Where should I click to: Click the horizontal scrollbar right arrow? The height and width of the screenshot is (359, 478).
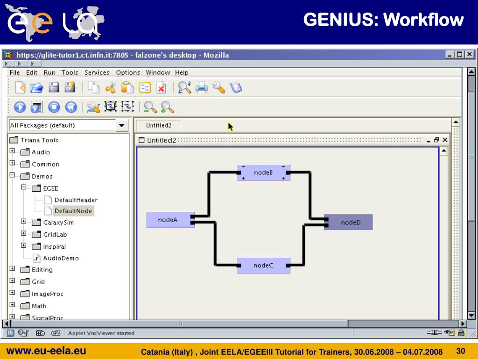[463, 323]
